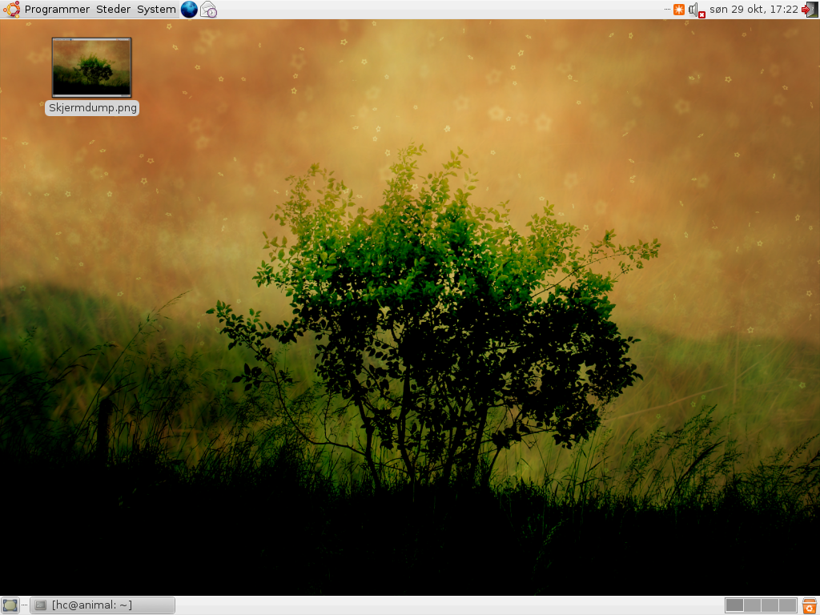This screenshot has width=820, height=615.
Task: Click the Skjermdump.png file name label
Action: pos(93,108)
